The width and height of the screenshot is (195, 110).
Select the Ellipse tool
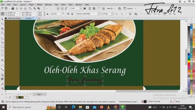click(2, 51)
